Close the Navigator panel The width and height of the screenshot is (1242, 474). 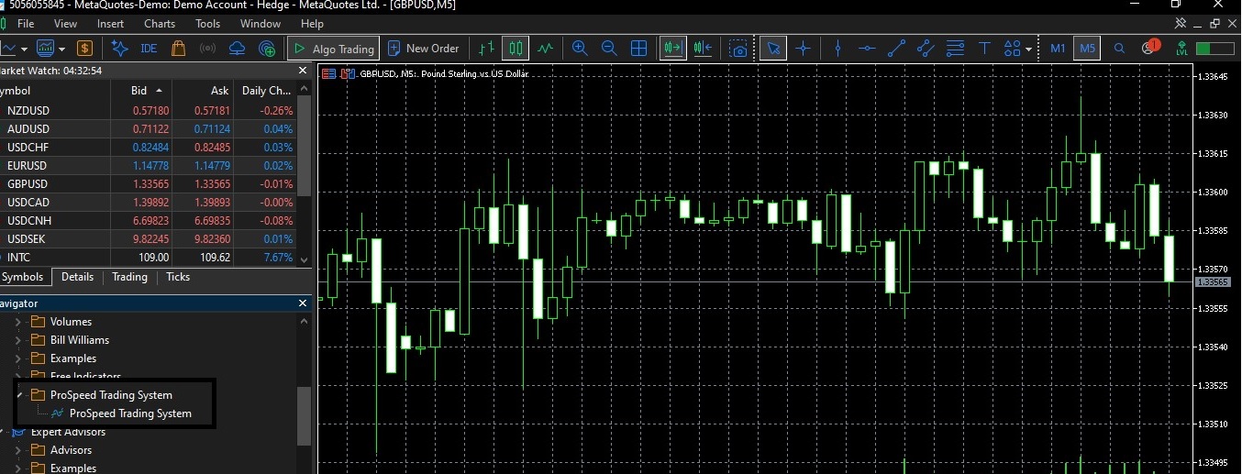tap(303, 303)
